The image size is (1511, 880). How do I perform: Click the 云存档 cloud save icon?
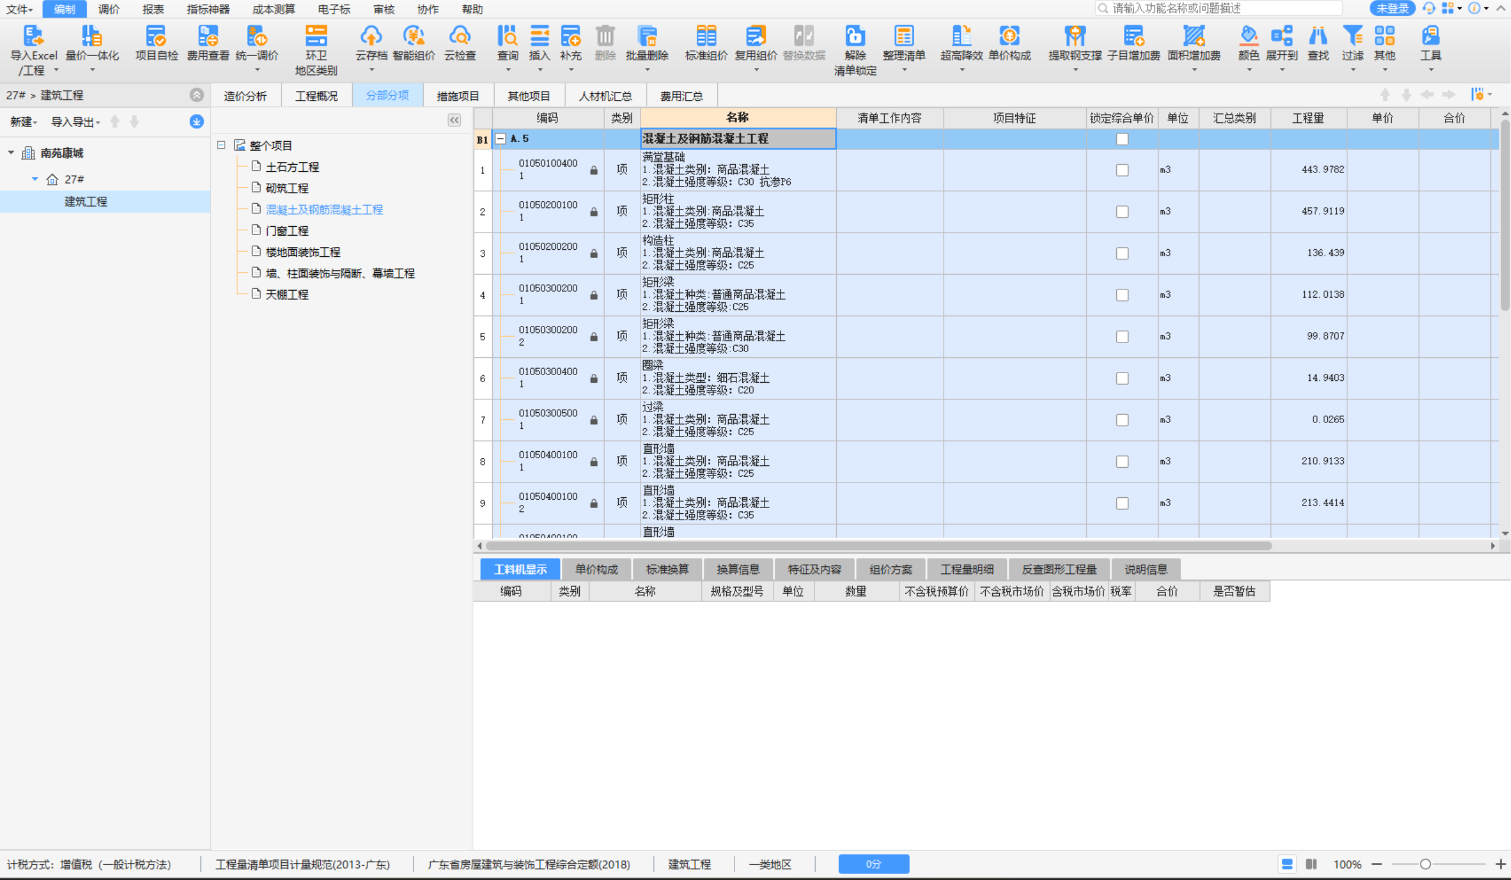[x=371, y=48]
